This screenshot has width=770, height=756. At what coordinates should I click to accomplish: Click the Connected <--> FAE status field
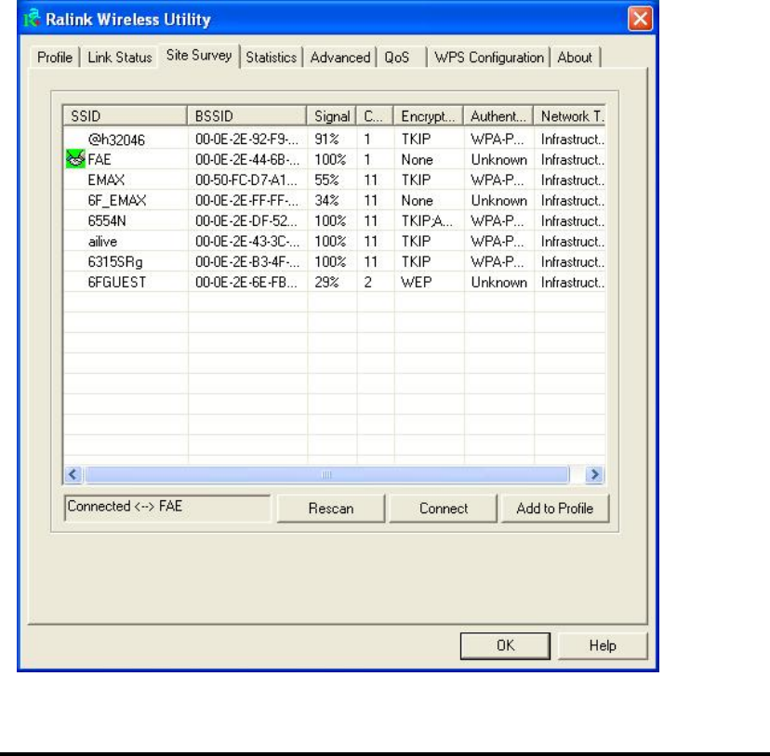point(167,507)
